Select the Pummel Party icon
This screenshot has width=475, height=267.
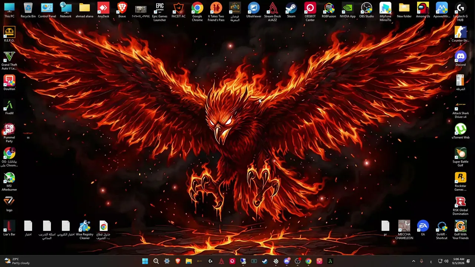click(x=9, y=133)
